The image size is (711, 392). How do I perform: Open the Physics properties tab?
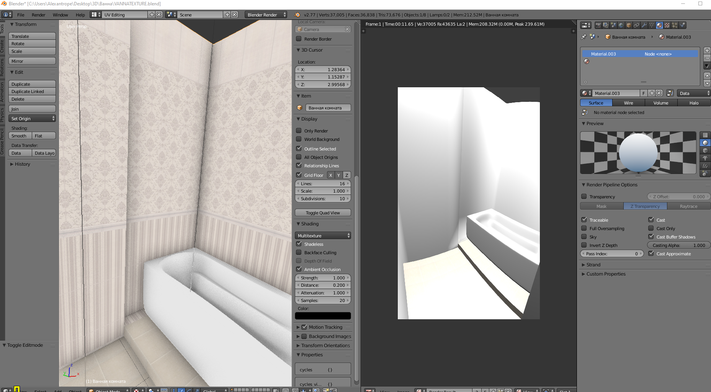tap(682, 25)
